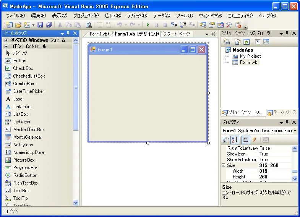Select the RadioButton control in the toolbox
Screen dimensions: 300x217
25,175
